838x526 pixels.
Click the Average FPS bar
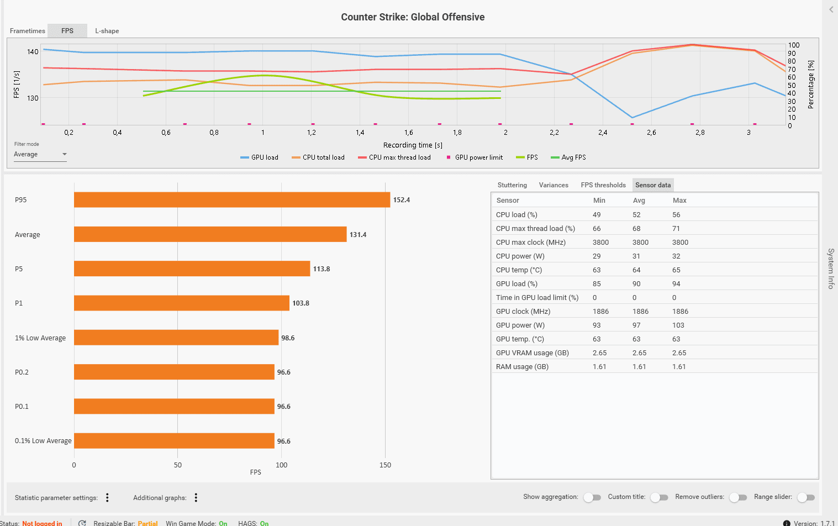(210, 234)
